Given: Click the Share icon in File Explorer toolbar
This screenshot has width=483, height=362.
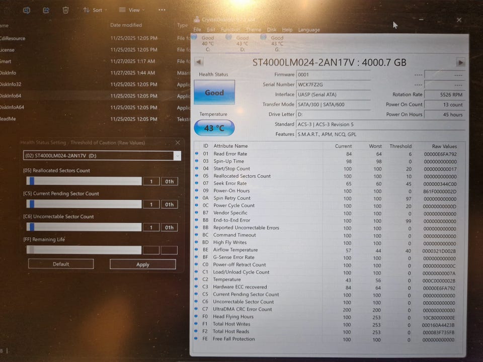Looking at the screenshot, I should (x=46, y=10).
